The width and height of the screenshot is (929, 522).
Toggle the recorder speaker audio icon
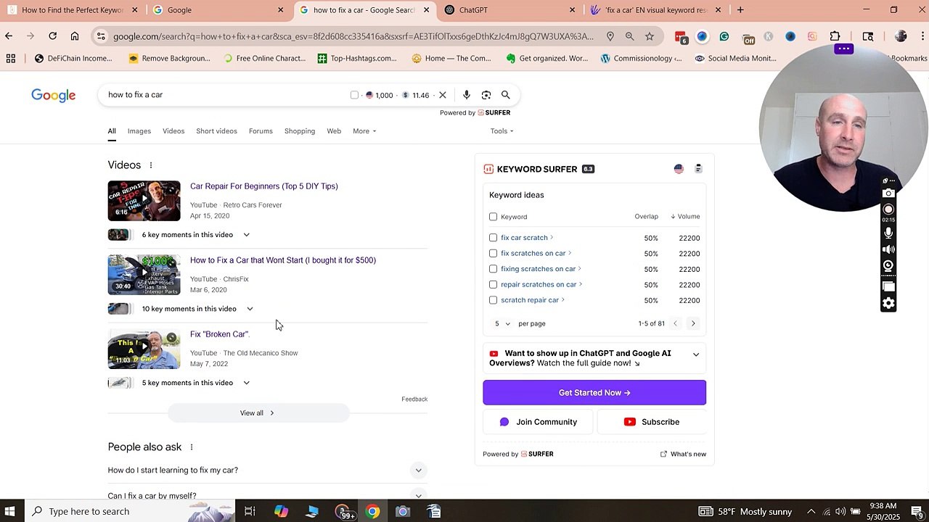point(888,249)
